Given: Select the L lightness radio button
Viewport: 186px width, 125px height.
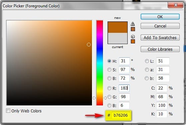Looking at the screenshot, I should point(147,61).
